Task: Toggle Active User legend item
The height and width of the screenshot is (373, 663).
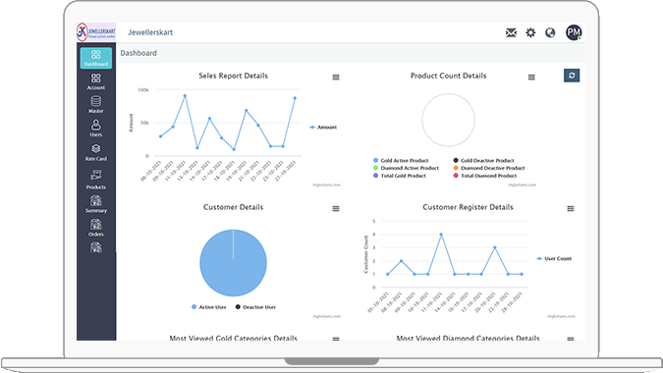Action: point(209,307)
